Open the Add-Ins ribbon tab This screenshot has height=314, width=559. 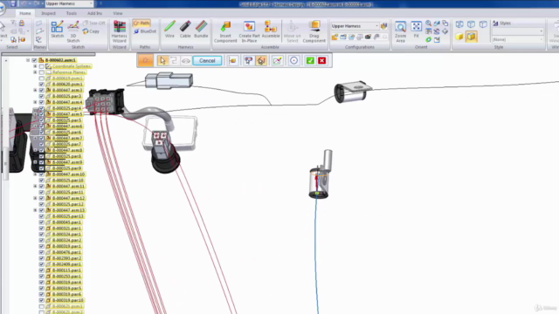[x=95, y=13]
